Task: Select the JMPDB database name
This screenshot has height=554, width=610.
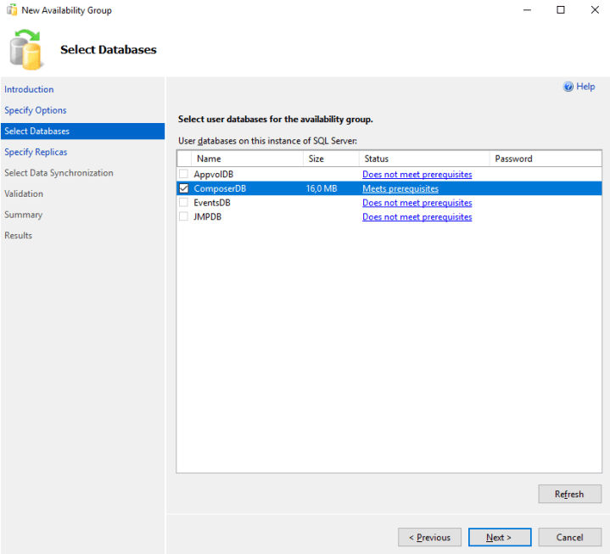Action: pos(207,216)
